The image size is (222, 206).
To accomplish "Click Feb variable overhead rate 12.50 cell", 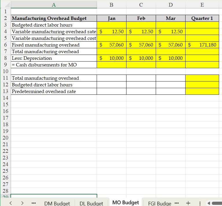I will 141,31.
